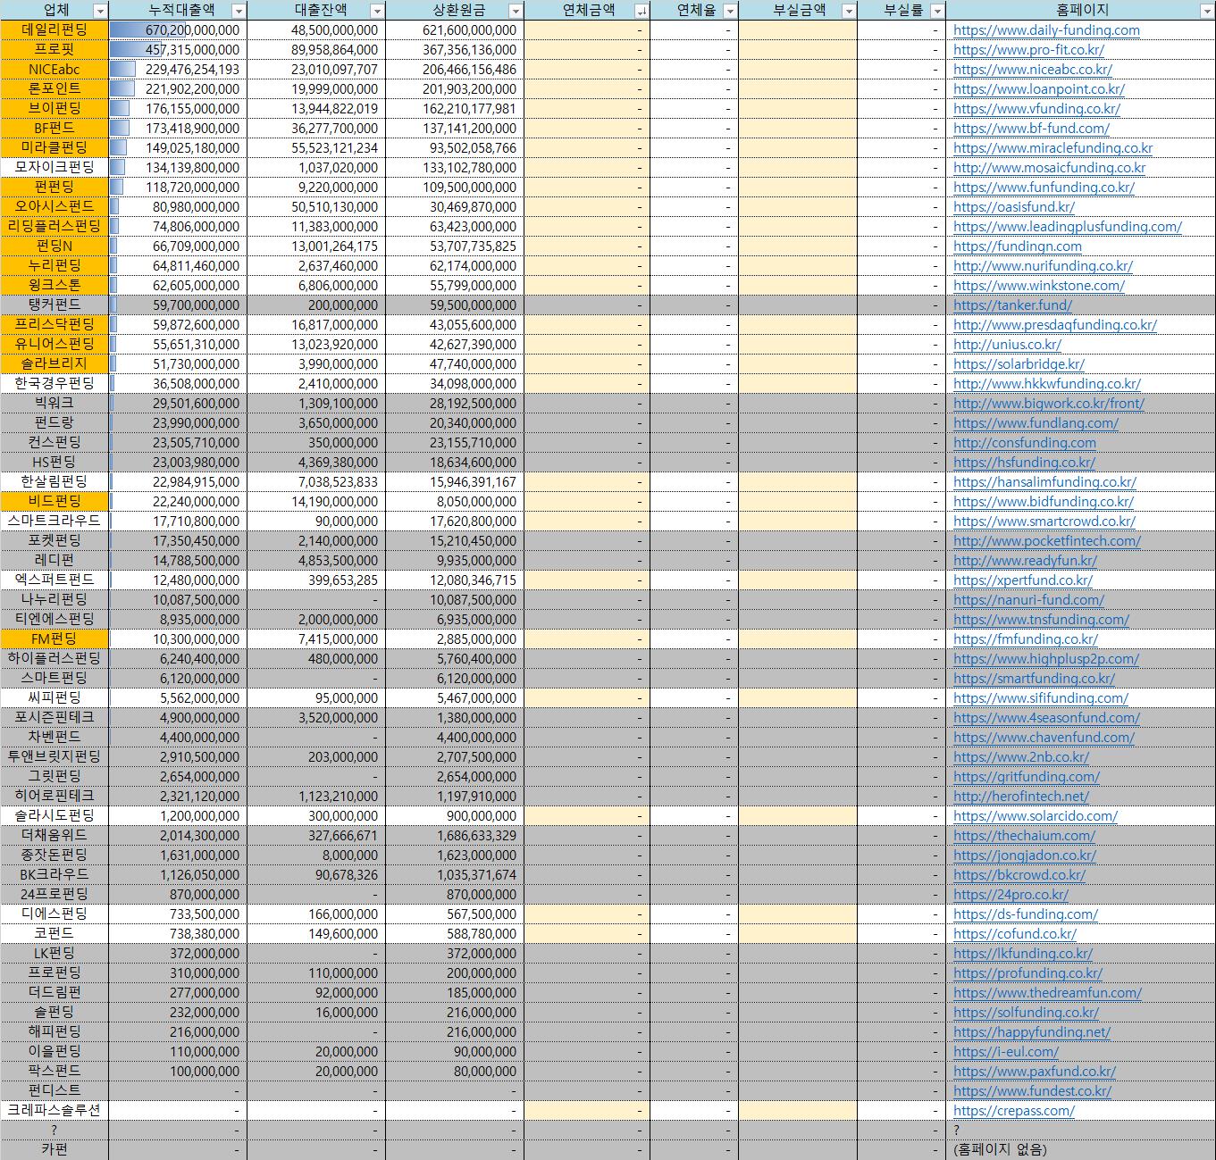
Task: Select repaid principal cell 15,946,391,167
Action: coord(455,482)
